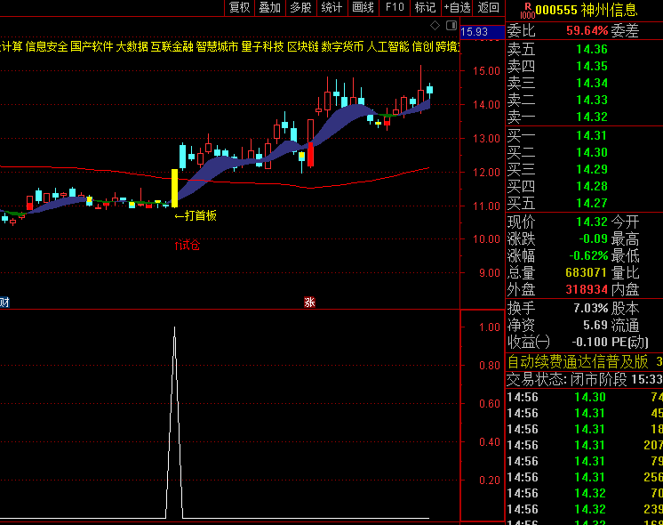Click the 涨跌 -0.09 value
The height and width of the screenshot is (525, 663).
(593, 239)
